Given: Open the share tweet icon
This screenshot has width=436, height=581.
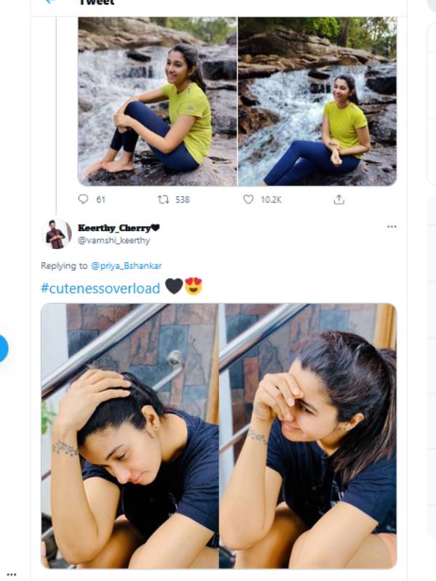Looking at the screenshot, I should click(x=339, y=199).
